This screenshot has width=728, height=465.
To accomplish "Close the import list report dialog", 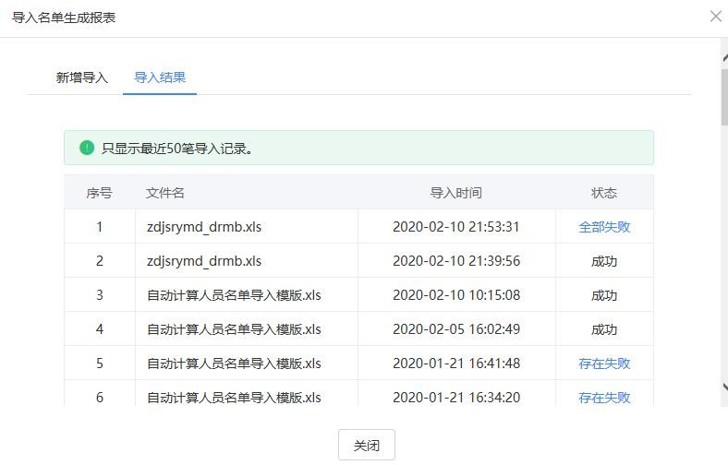I will coord(715,17).
